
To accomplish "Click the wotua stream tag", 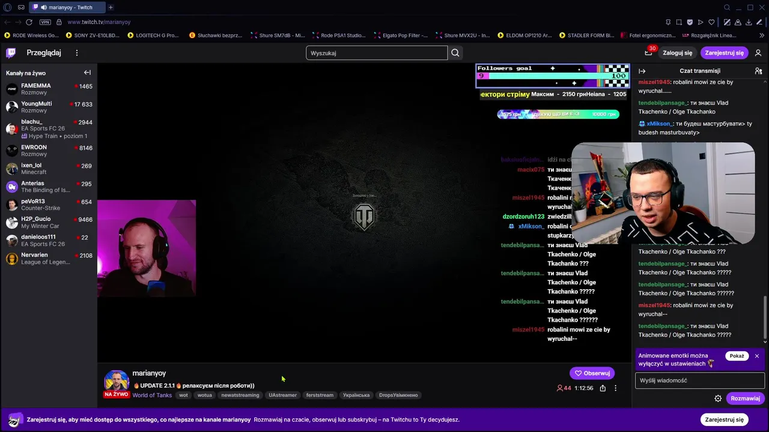I will [x=205, y=395].
